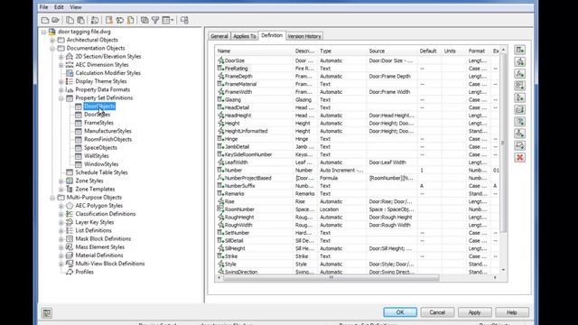Select the RoomNumber property row
The width and height of the screenshot is (578, 325).
click(358, 209)
